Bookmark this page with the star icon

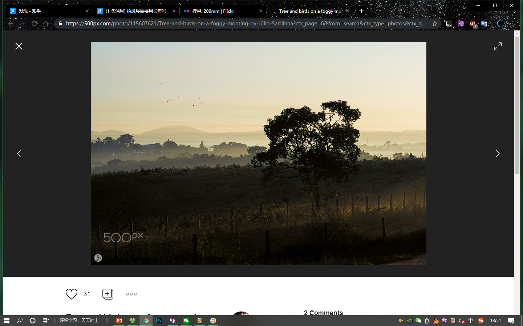pyautogui.click(x=435, y=24)
